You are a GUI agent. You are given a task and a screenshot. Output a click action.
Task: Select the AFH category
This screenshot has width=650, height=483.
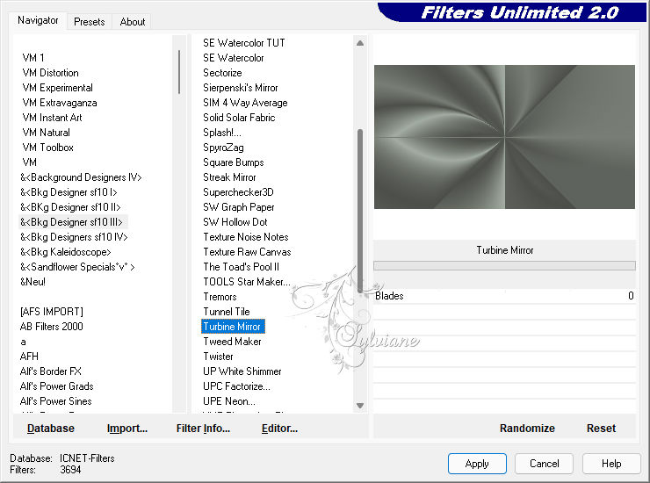[x=29, y=357]
